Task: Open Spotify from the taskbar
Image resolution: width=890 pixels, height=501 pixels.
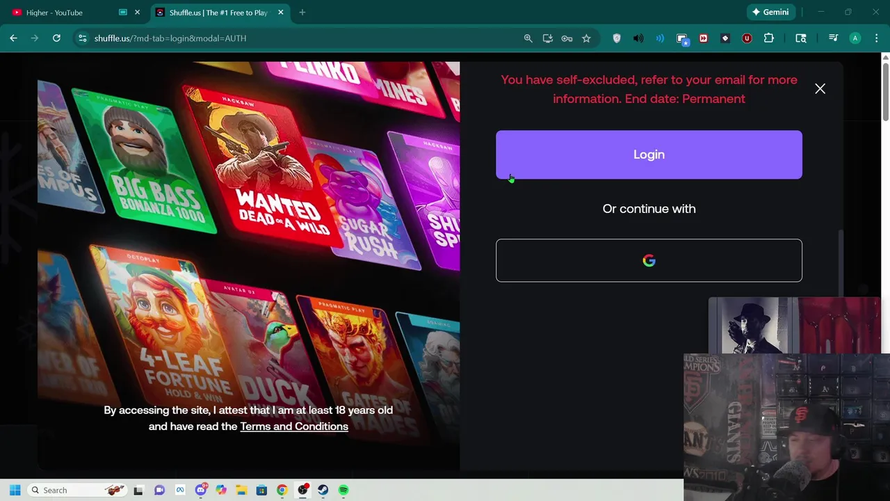Action: 343,490
